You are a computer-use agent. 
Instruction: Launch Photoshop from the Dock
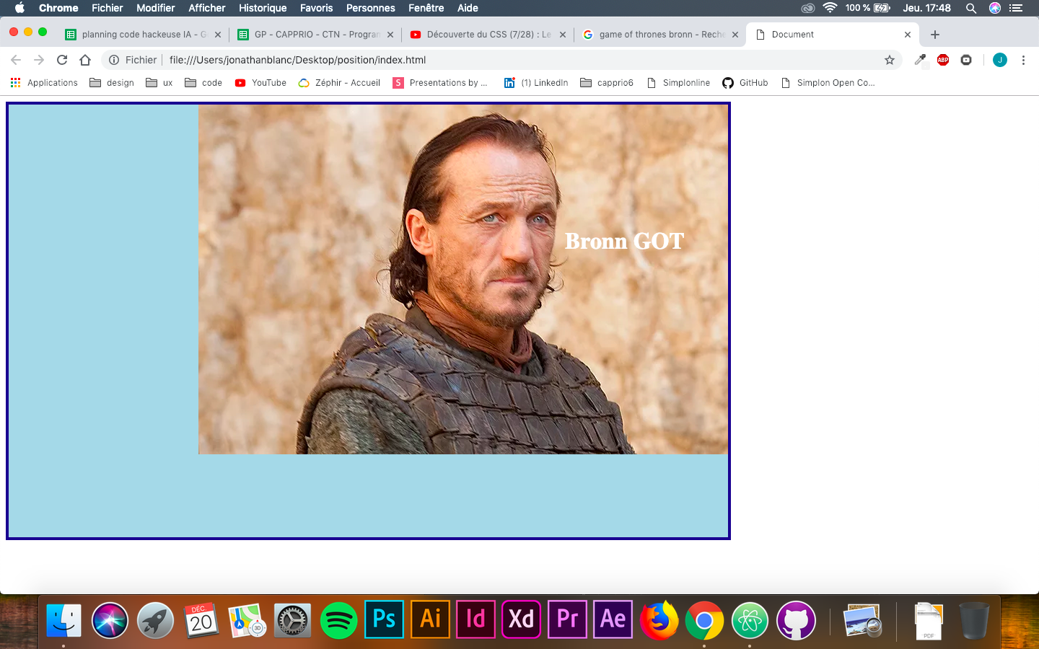point(384,619)
